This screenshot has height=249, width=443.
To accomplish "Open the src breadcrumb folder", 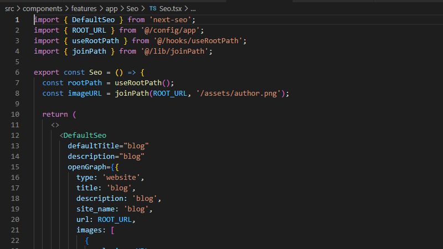I will (9, 9).
